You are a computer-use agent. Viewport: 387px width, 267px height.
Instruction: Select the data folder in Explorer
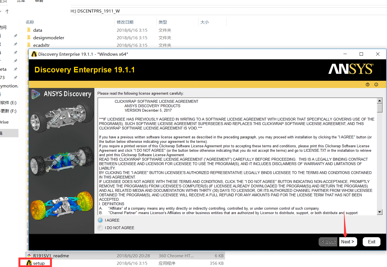pos(38,30)
